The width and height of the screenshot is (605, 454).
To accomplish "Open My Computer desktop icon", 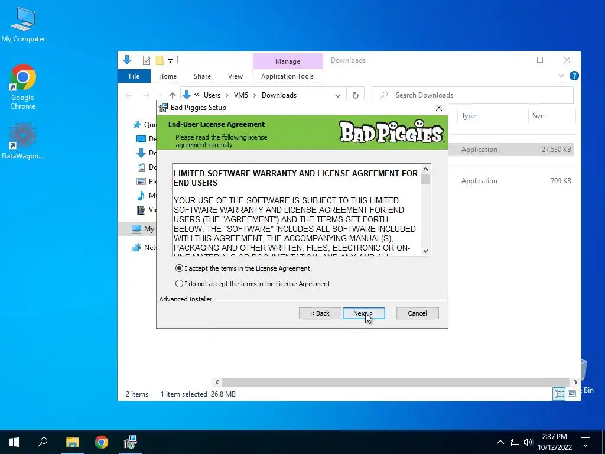I will tap(23, 24).
